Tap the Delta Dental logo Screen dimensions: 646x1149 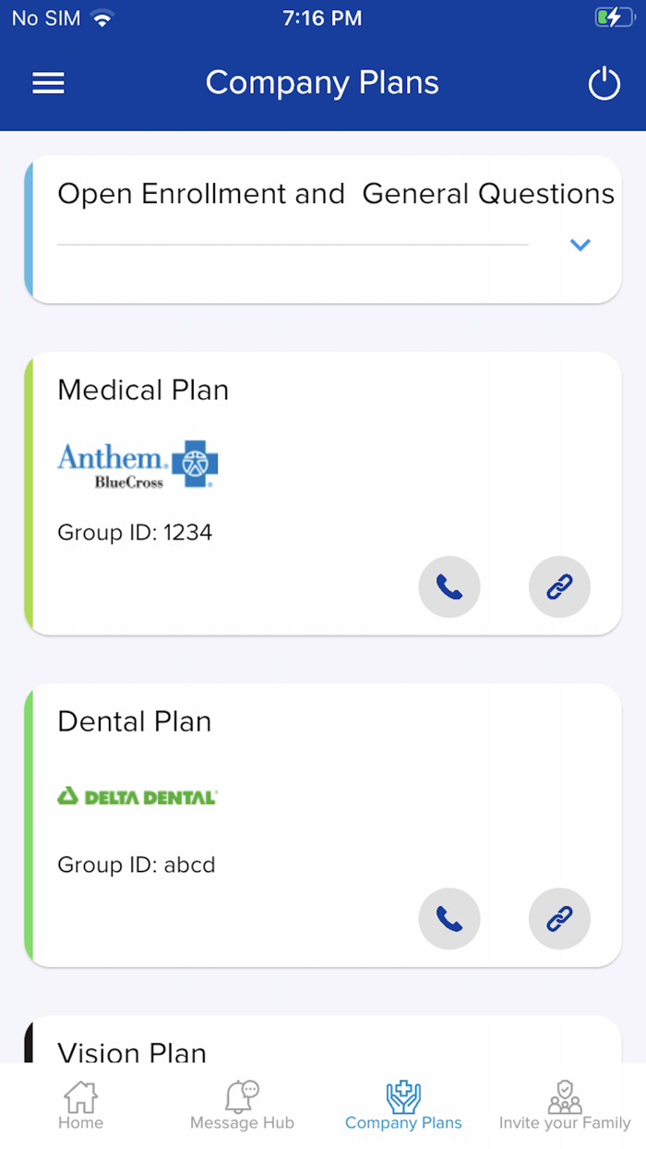[138, 796]
